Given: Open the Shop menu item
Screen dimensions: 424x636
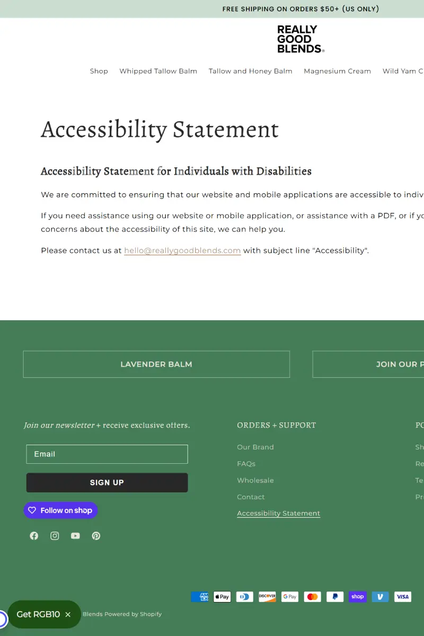Looking at the screenshot, I should (x=99, y=71).
